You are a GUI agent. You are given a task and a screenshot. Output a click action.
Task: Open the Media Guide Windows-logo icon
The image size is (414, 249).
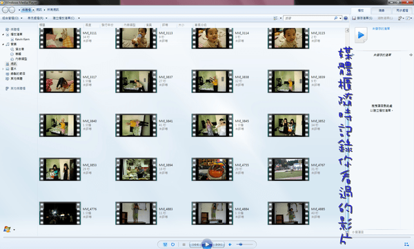7,229
